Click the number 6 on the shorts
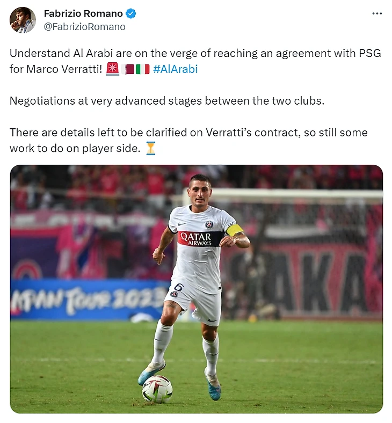Image resolution: width=392 pixels, height=423 pixels. (x=180, y=287)
